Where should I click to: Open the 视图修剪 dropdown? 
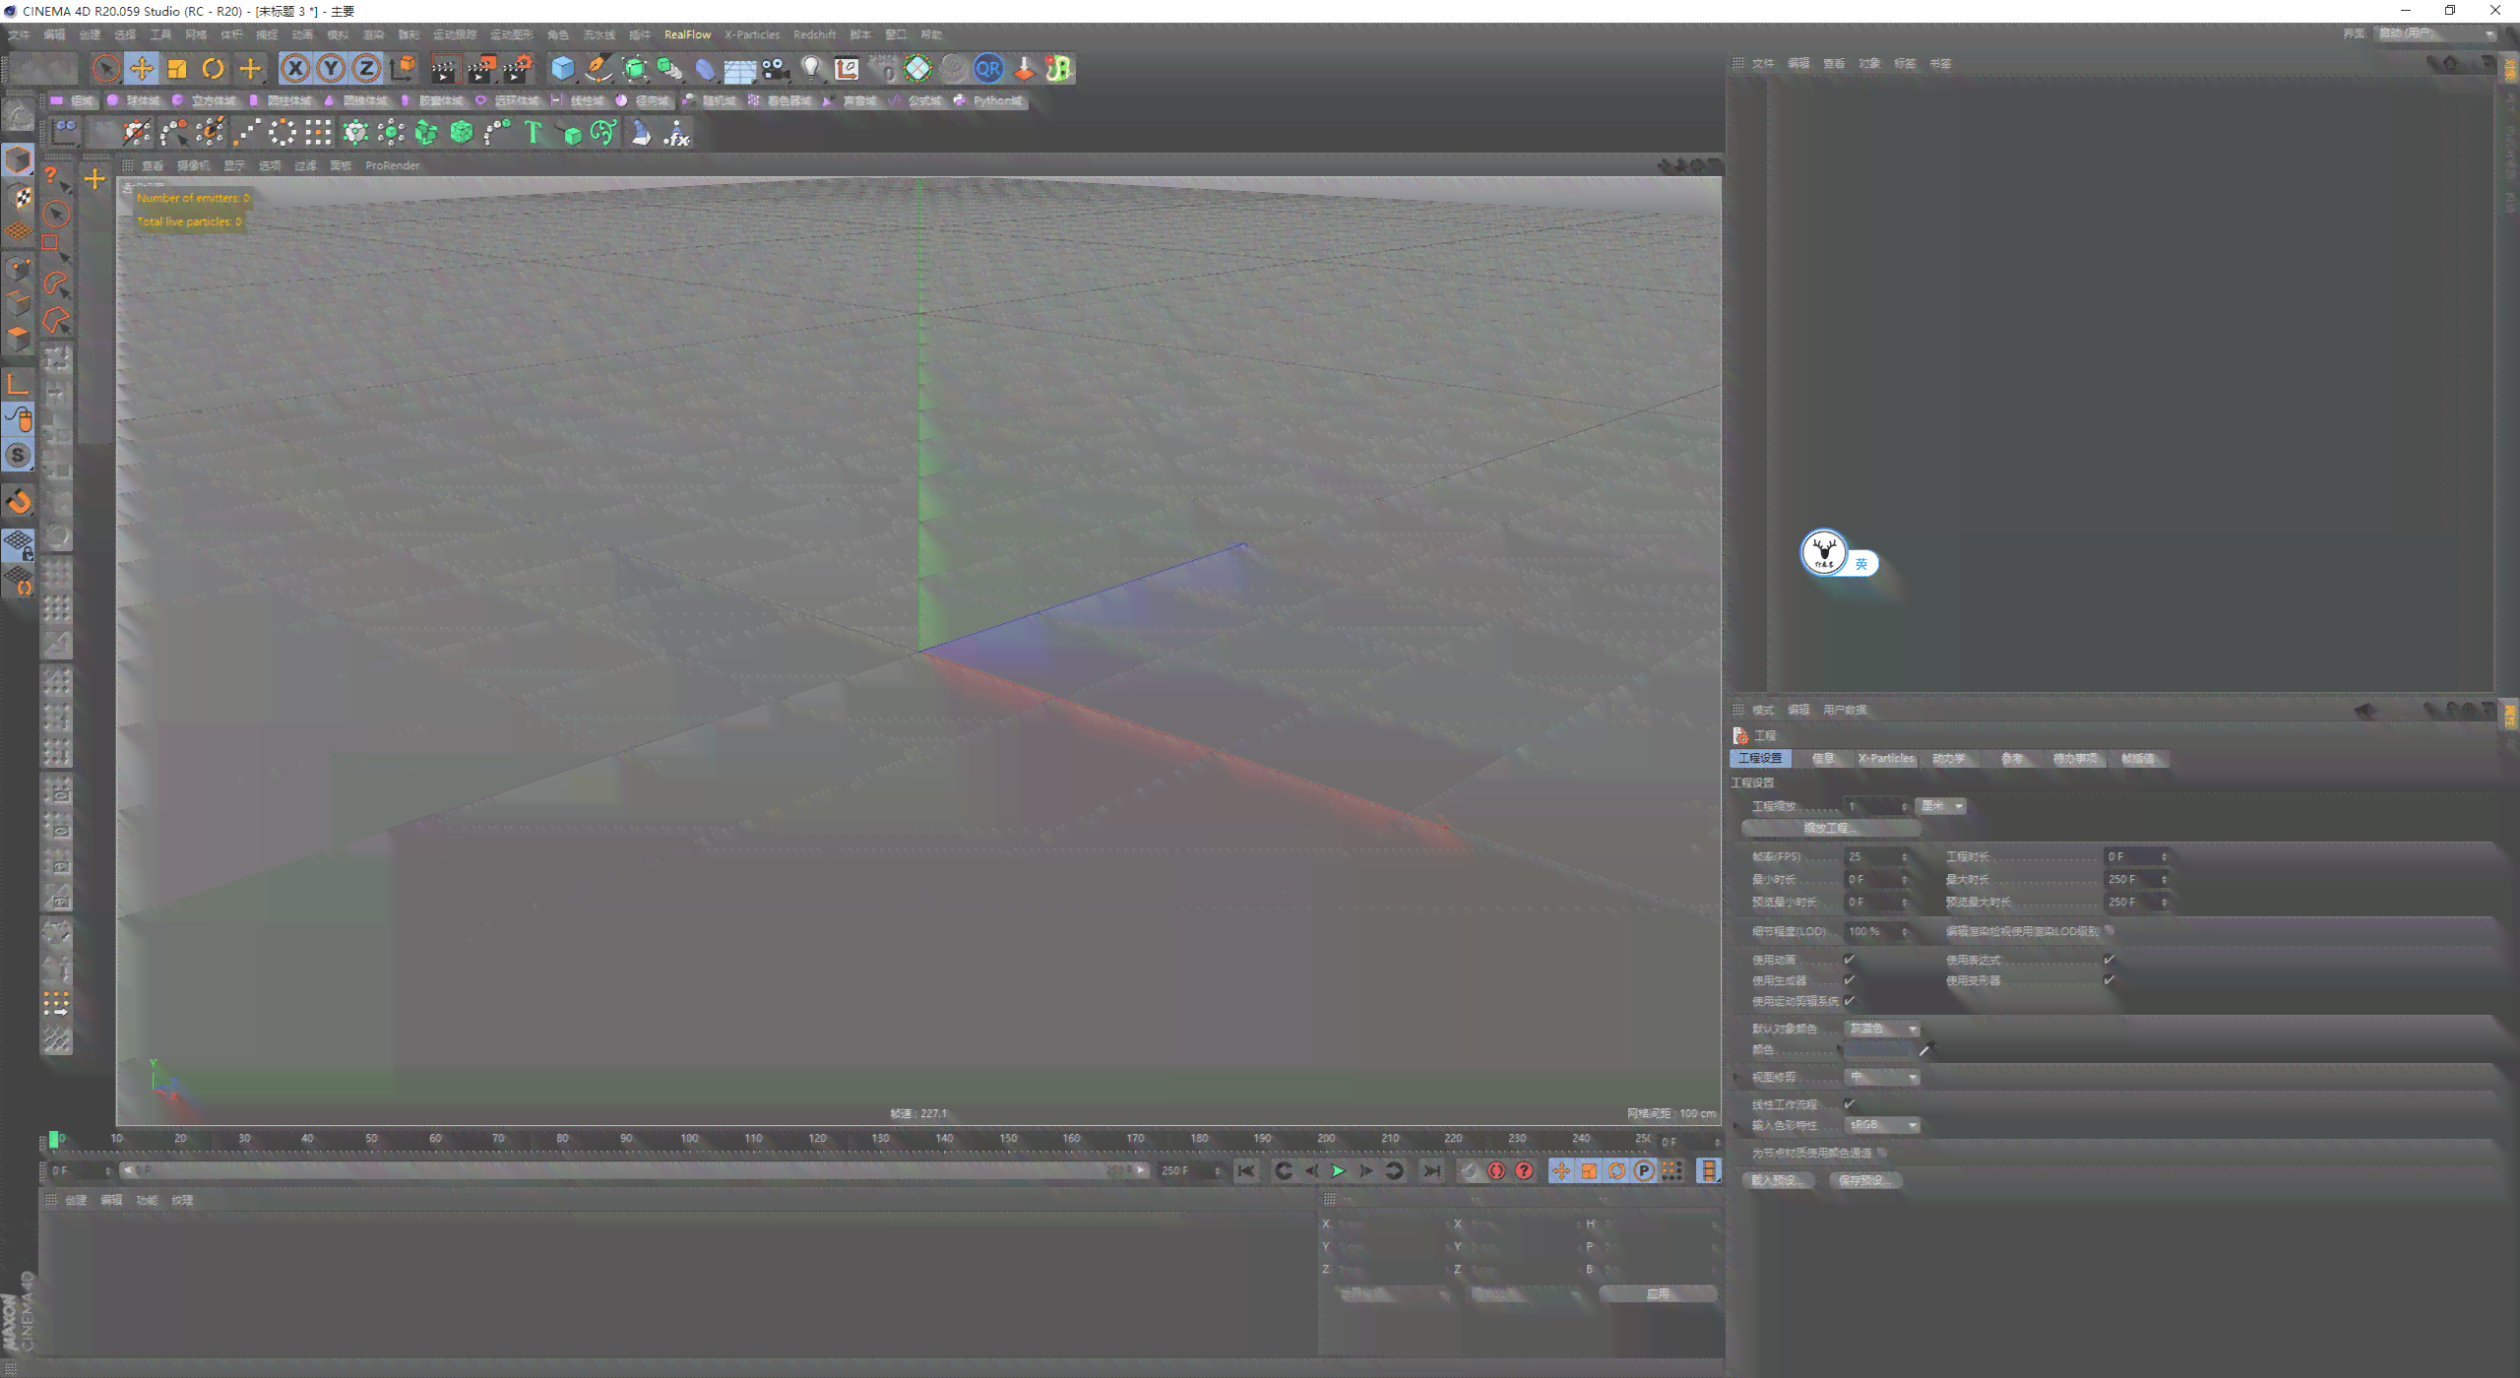(x=1882, y=1078)
